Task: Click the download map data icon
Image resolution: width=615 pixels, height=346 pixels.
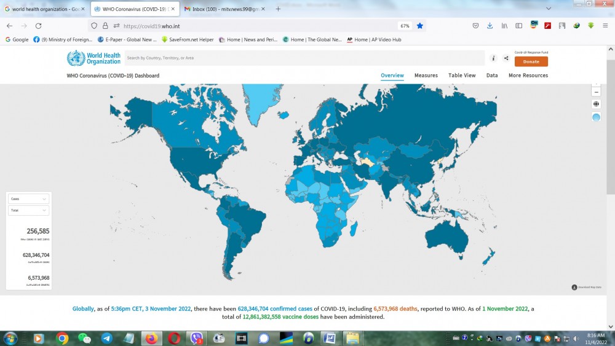Action: [x=574, y=287]
